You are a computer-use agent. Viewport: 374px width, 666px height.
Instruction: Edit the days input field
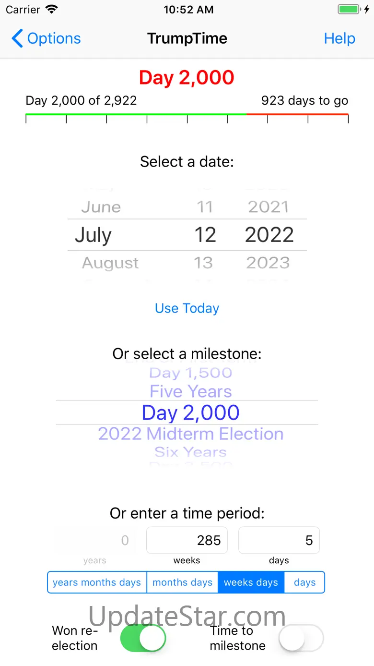279,540
